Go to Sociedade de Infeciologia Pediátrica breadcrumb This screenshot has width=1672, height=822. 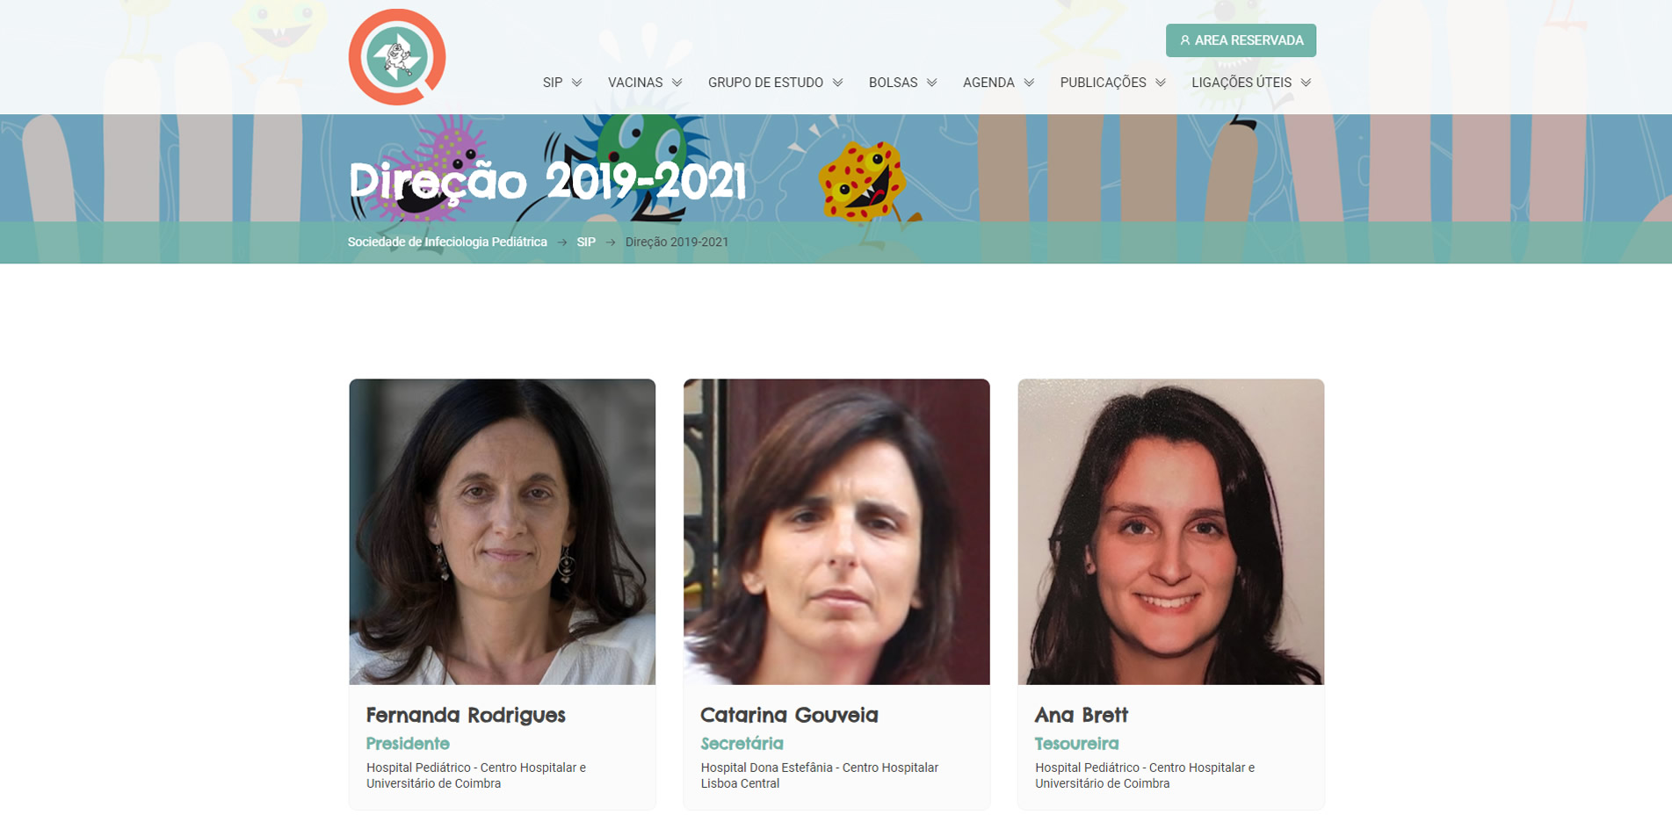[x=447, y=242]
